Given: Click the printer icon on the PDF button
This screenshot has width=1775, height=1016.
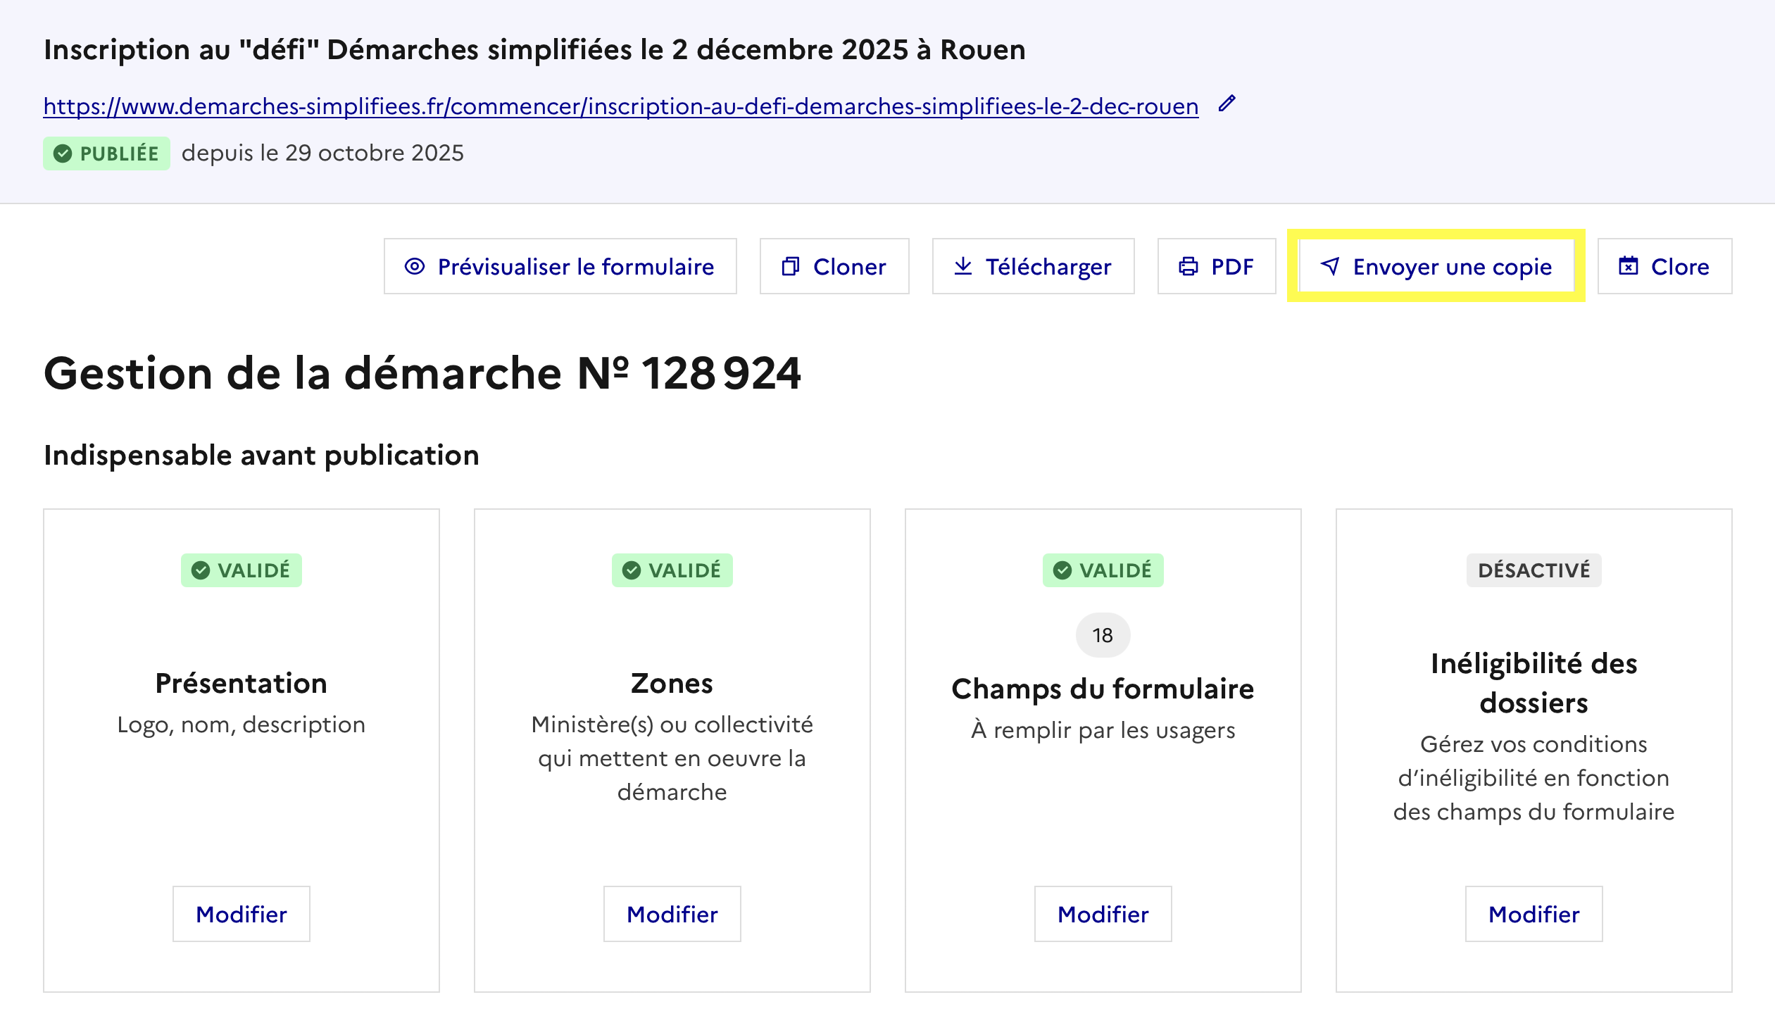Looking at the screenshot, I should (1188, 266).
